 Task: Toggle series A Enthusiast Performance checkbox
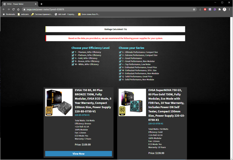coord(120,67)
